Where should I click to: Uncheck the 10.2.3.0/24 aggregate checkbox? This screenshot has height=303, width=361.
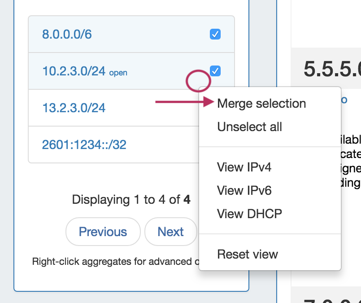(215, 71)
